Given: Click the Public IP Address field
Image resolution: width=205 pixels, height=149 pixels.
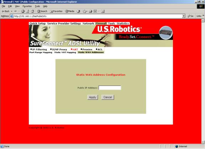Looking at the screenshot, I should coord(110,88).
